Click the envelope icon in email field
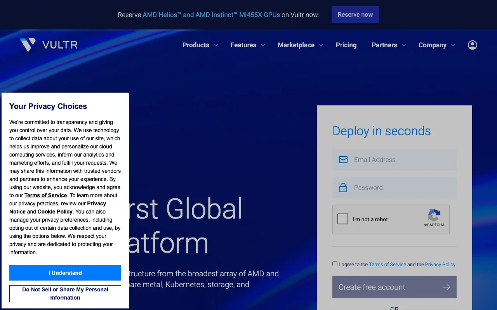 pyautogui.click(x=343, y=160)
